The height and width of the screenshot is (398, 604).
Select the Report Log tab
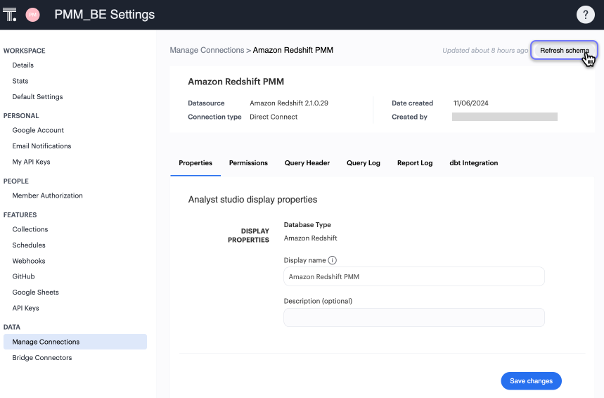point(415,163)
